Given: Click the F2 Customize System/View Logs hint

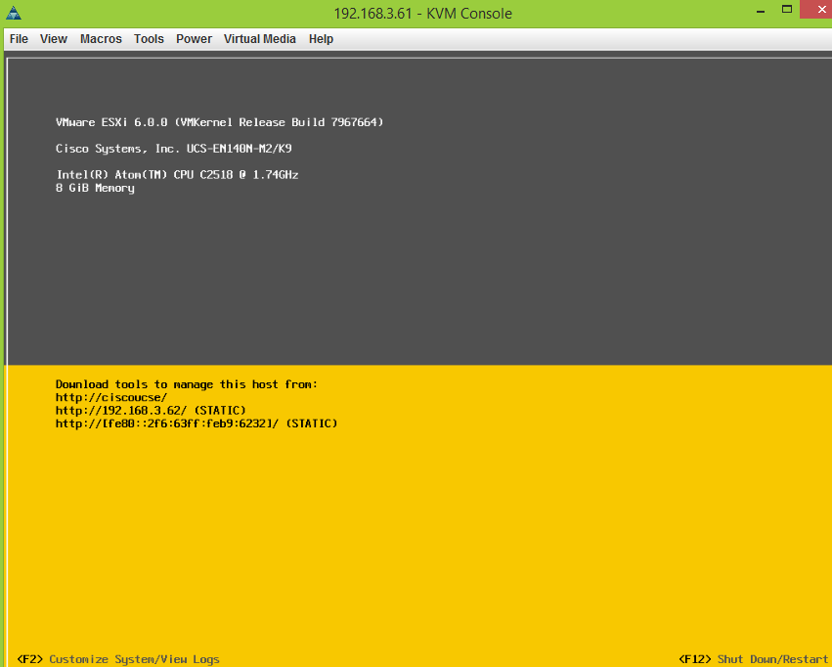Looking at the screenshot, I should [117, 659].
